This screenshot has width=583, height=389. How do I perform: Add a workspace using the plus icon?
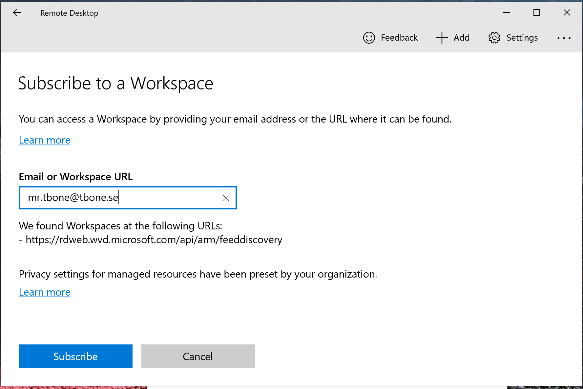pos(441,38)
